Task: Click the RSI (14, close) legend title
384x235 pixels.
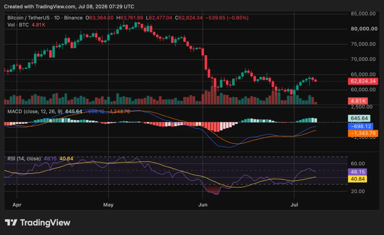Action: pos(24,159)
